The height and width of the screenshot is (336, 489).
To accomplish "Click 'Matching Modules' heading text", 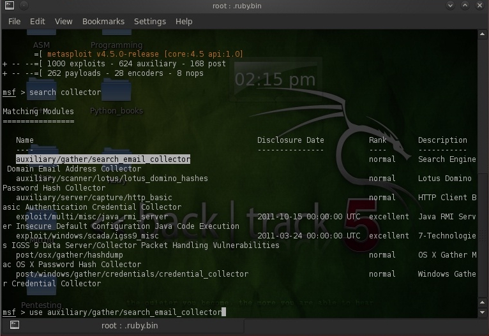I will point(38,112).
